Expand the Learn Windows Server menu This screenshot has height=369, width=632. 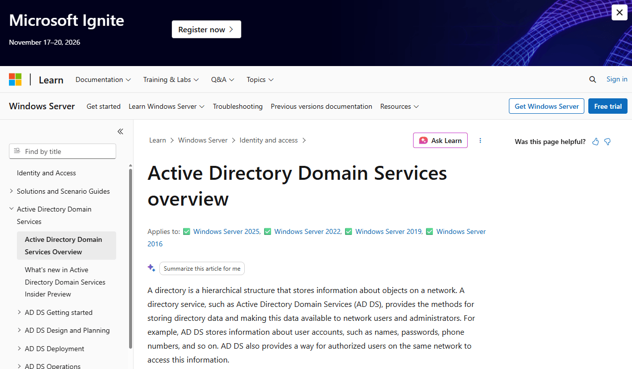167,106
